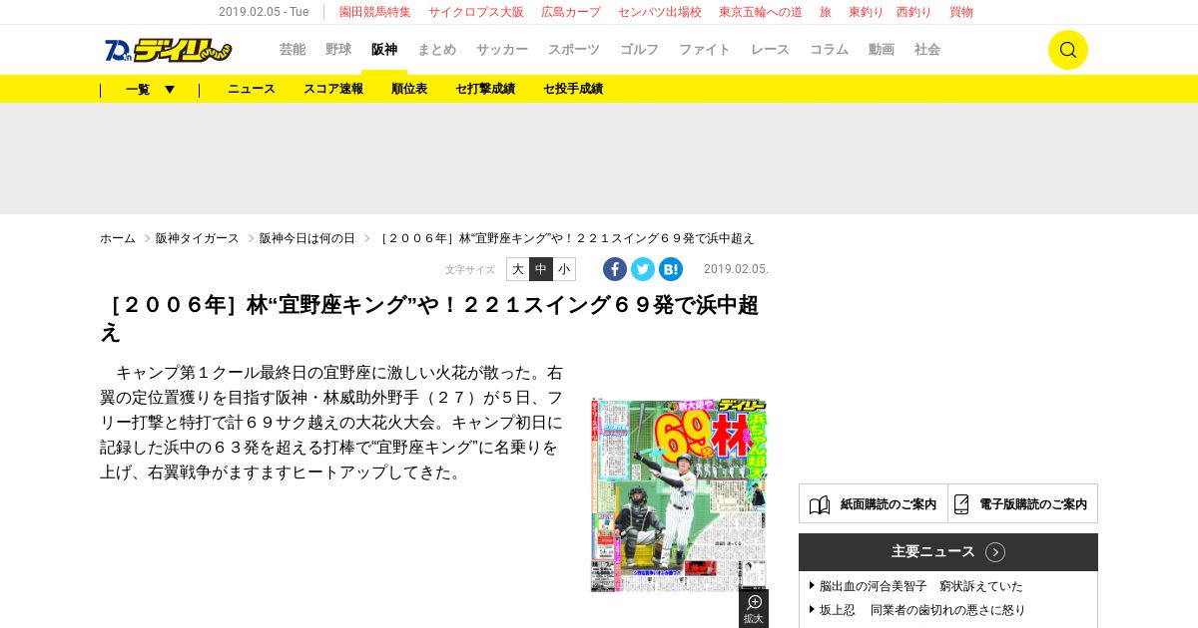Click ホーム breadcrumb
The image size is (1198, 628).
pos(118,238)
